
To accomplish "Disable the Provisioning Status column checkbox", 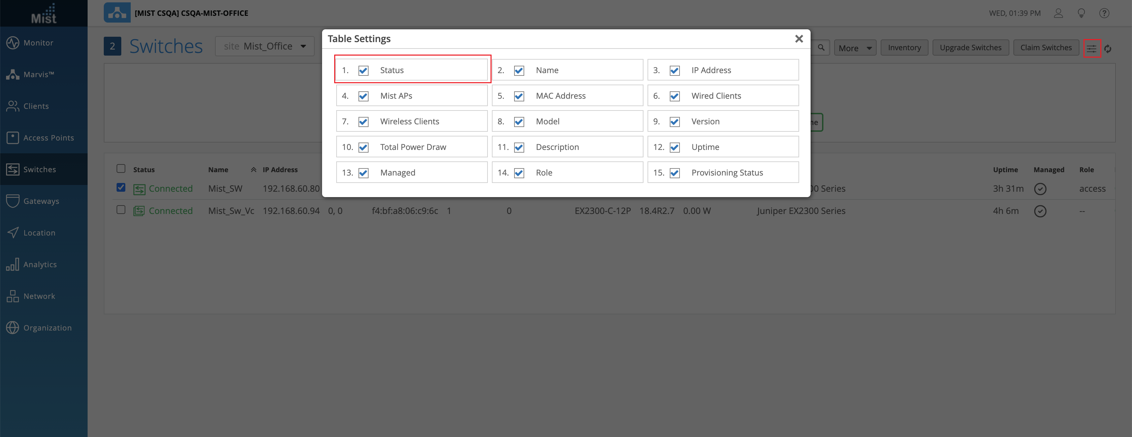I will click(674, 173).
